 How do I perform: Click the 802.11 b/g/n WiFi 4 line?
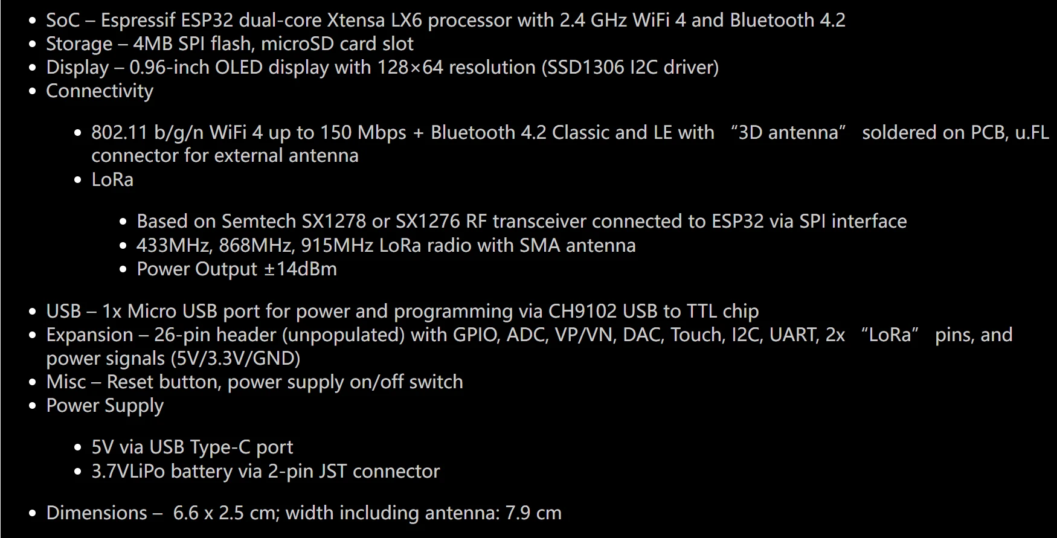pyautogui.click(x=570, y=132)
